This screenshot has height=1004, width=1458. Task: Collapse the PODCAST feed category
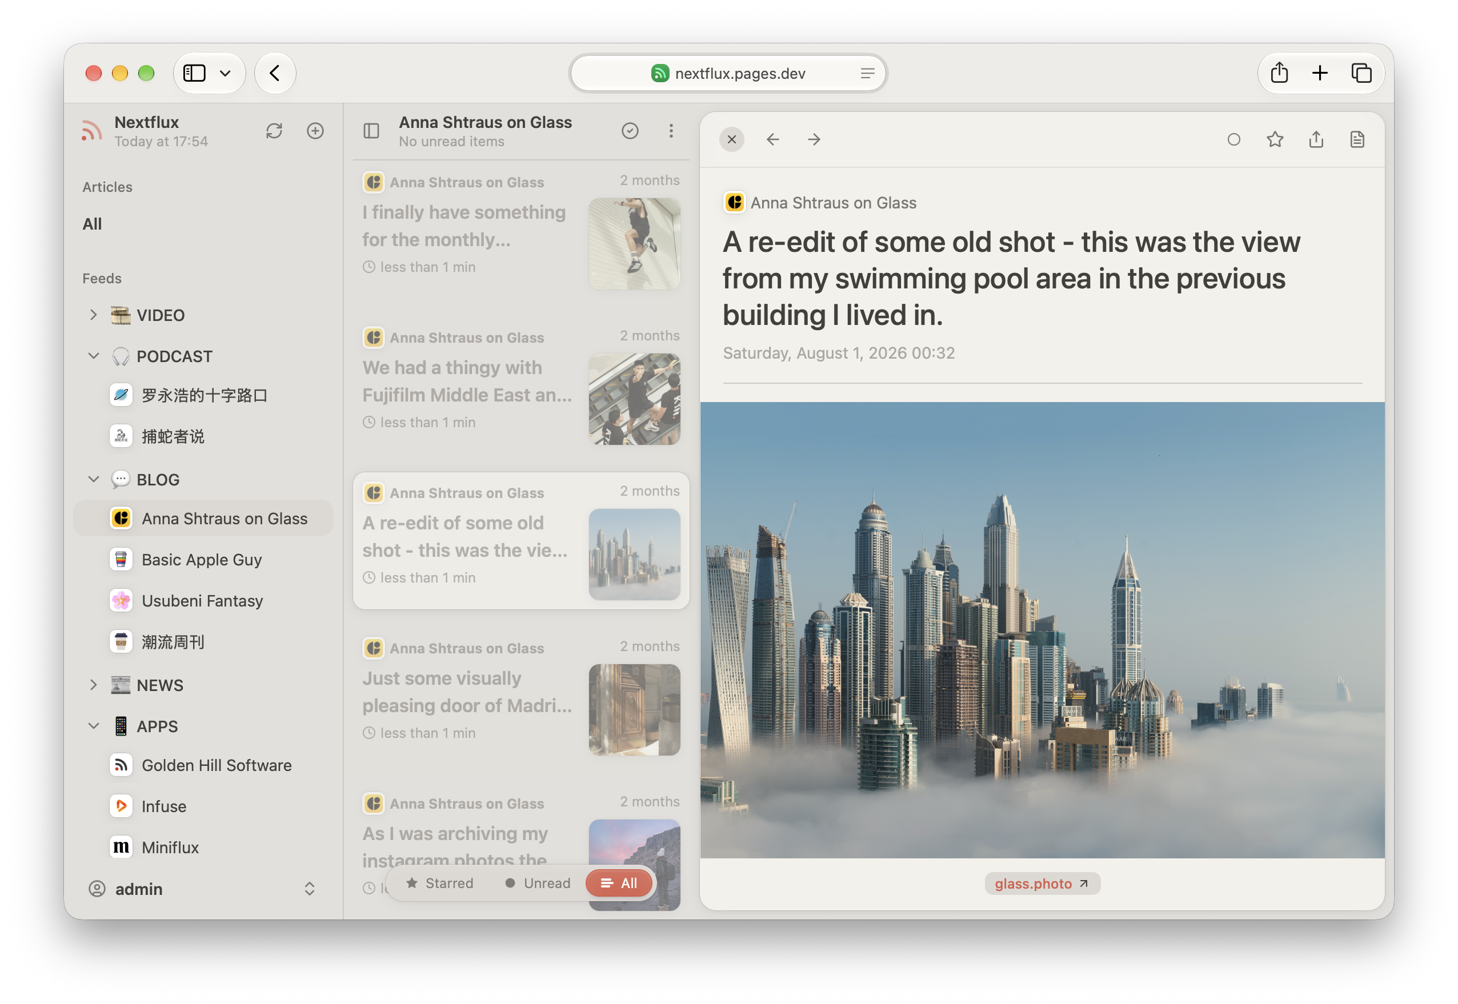pos(93,356)
